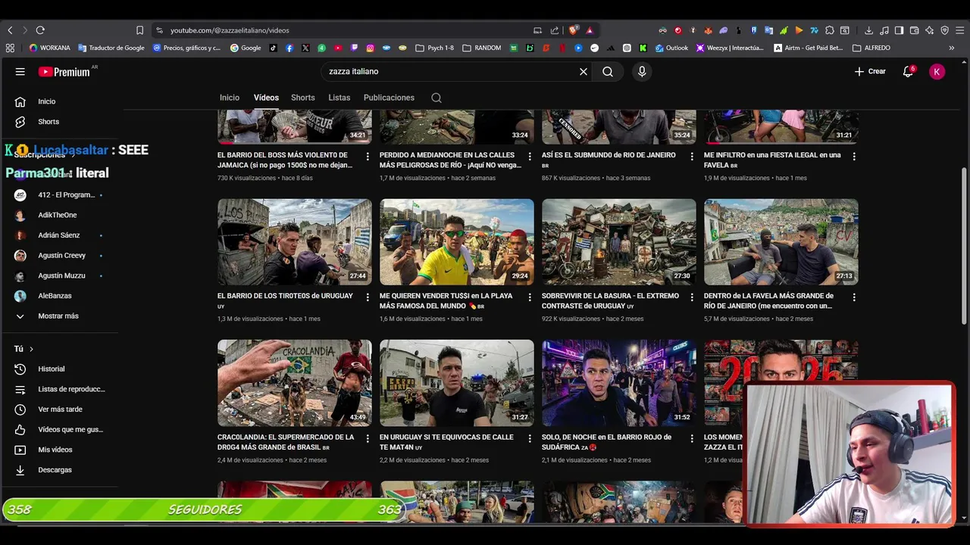970x545 pixels.
Task: Switch to the Publicaciones channel tab
Action: pos(389,98)
